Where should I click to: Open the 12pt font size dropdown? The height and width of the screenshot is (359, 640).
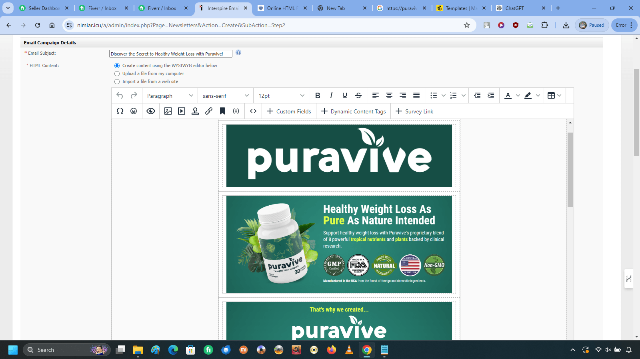coord(281,96)
